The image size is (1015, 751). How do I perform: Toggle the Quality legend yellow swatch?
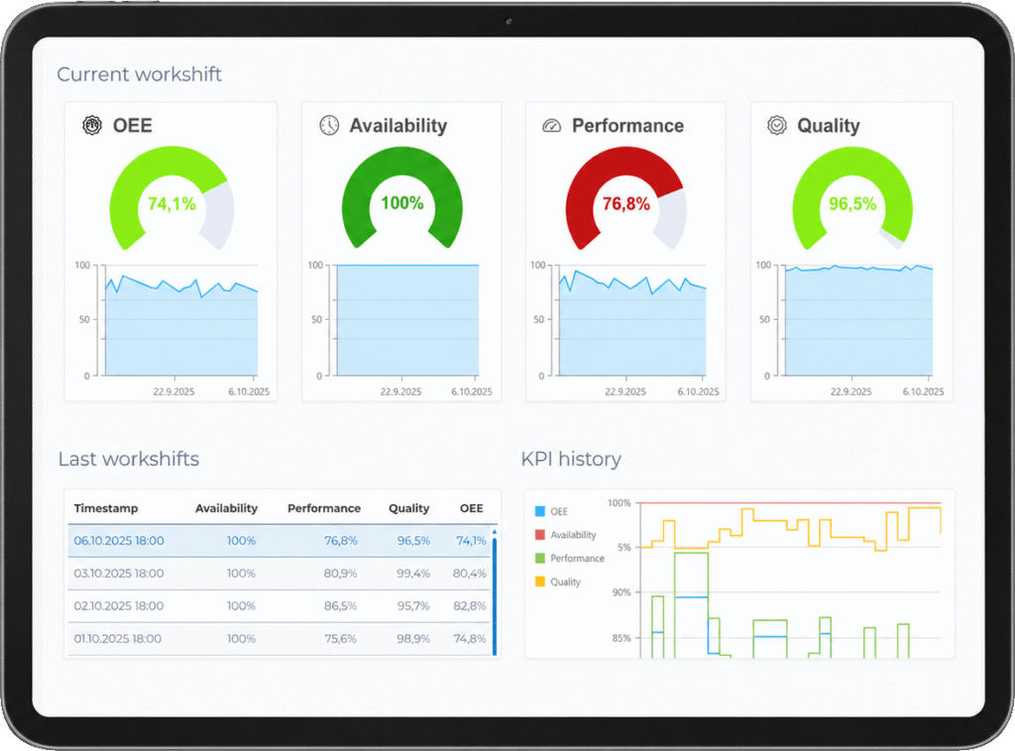pyautogui.click(x=540, y=582)
